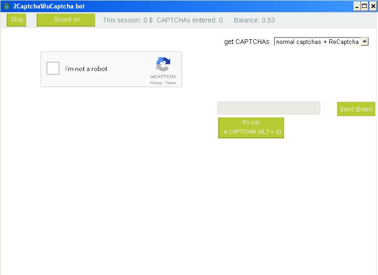This screenshot has height=275, width=378.
Task: Open the reCAPTCHA Privacy link
Action: click(156, 83)
